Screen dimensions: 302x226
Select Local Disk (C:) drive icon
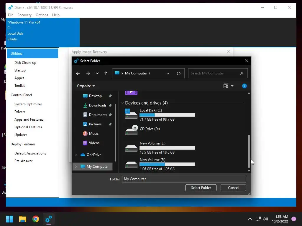click(131, 114)
